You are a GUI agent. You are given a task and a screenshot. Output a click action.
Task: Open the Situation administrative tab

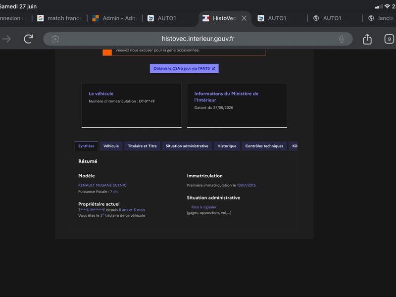pyautogui.click(x=187, y=146)
